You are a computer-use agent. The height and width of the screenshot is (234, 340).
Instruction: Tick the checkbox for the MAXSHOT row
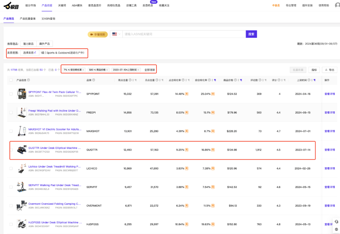(11, 131)
